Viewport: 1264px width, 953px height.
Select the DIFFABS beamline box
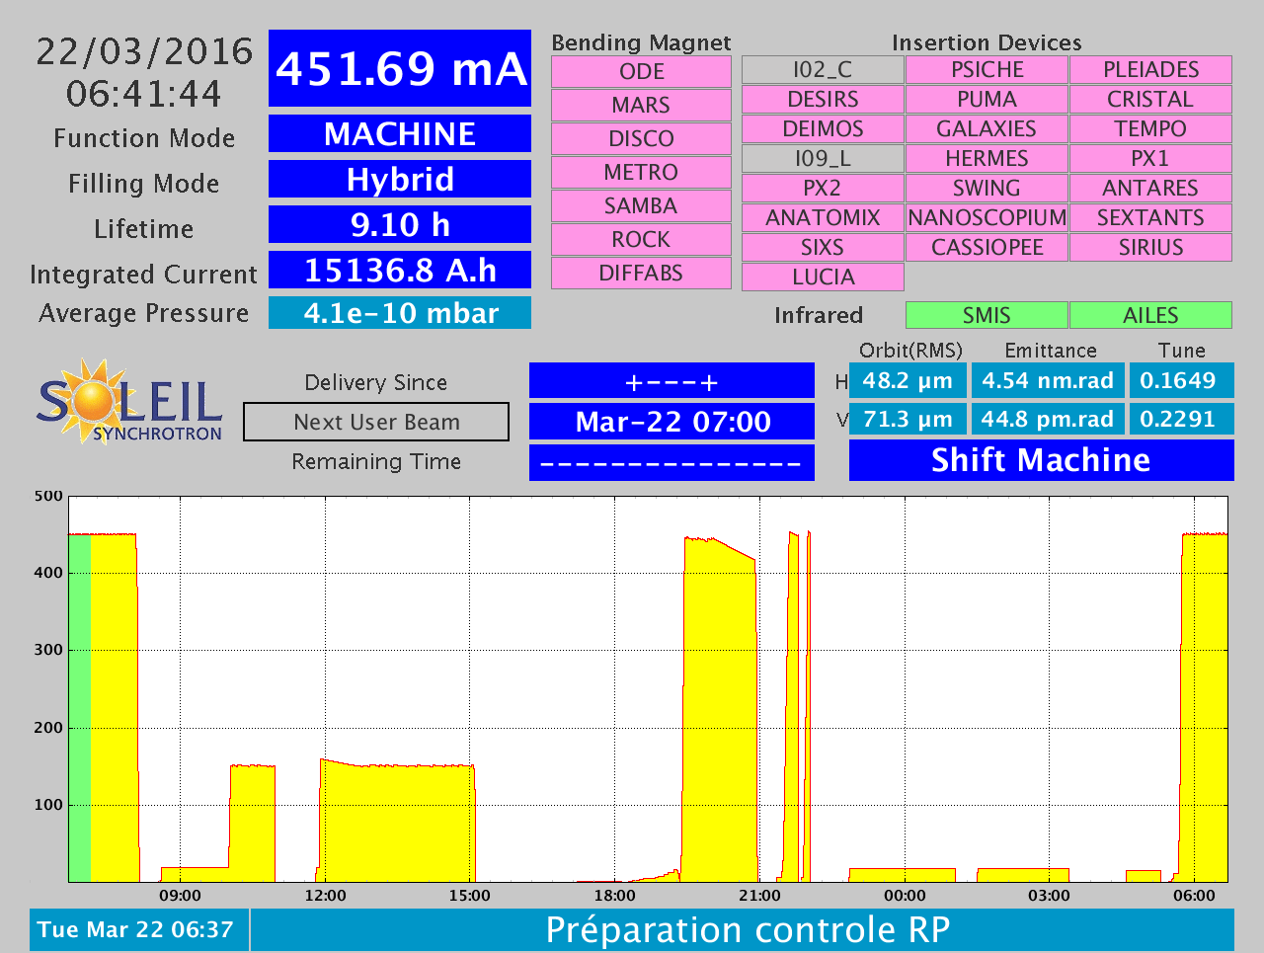pos(641,274)
